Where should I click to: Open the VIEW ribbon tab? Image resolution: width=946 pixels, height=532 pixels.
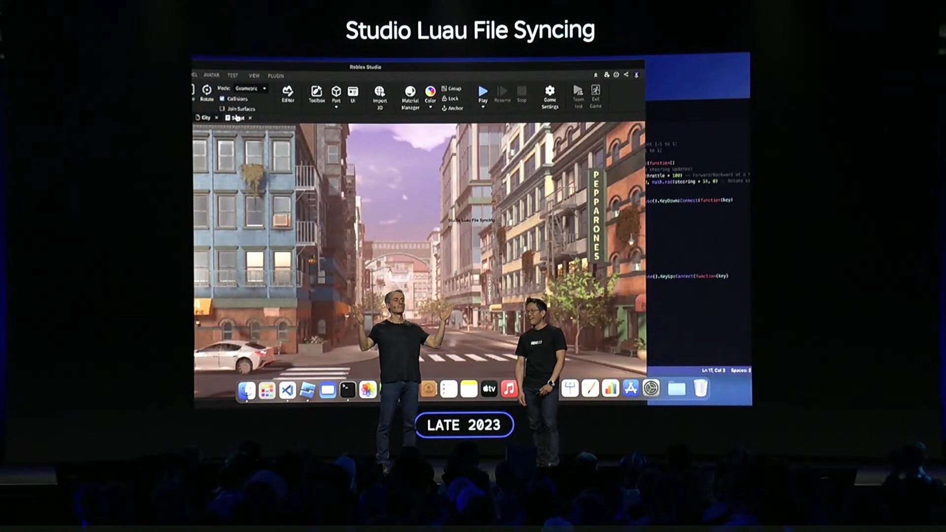254,75
